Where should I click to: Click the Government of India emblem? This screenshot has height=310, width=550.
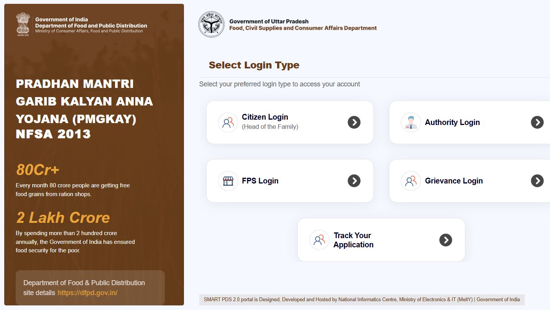pos(23,24)
